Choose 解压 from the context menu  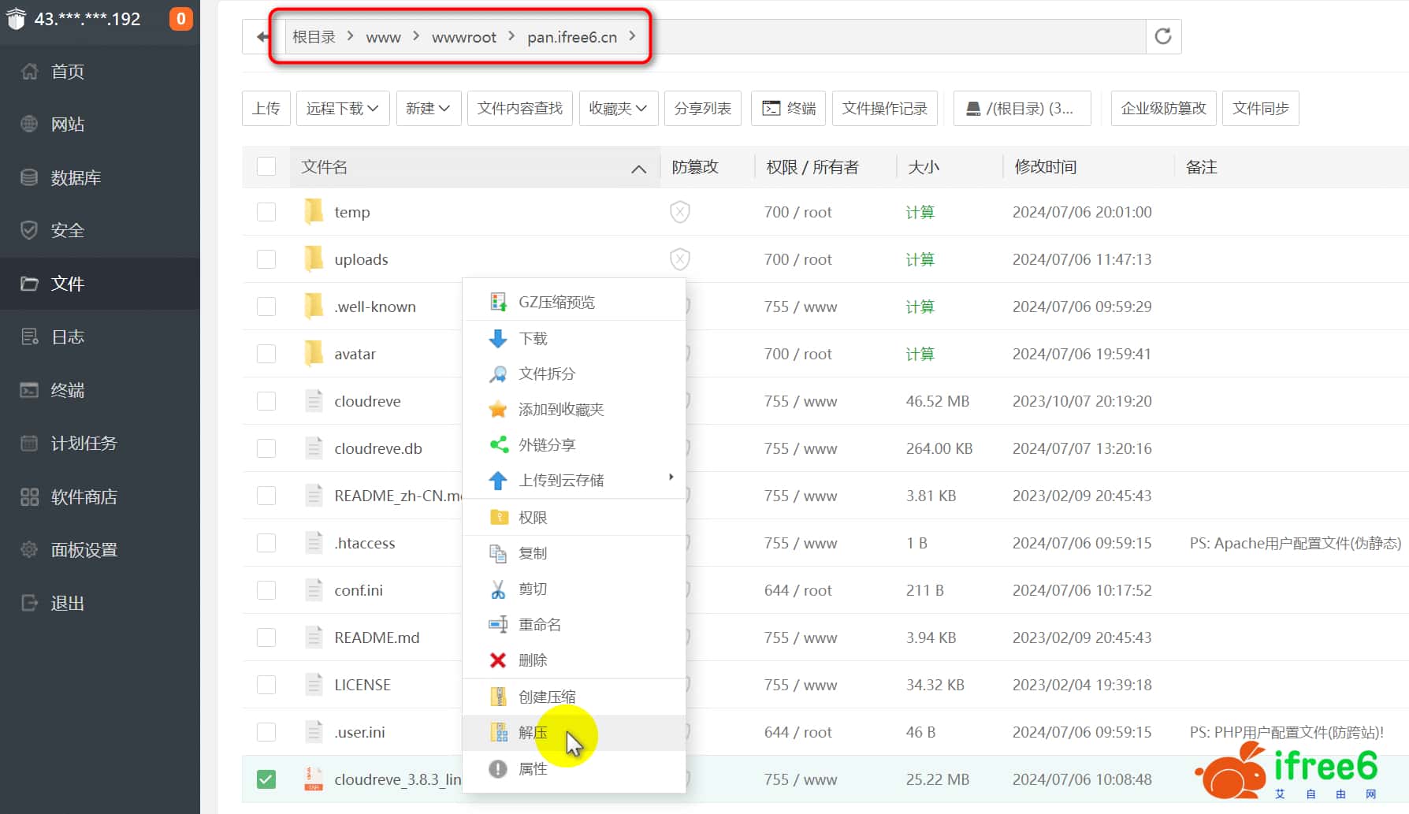pyautogui.click(x=533, y=733)
